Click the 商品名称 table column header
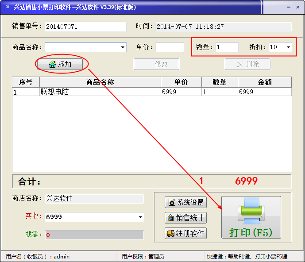Screen dimensions: 305x262 point(100,82)
